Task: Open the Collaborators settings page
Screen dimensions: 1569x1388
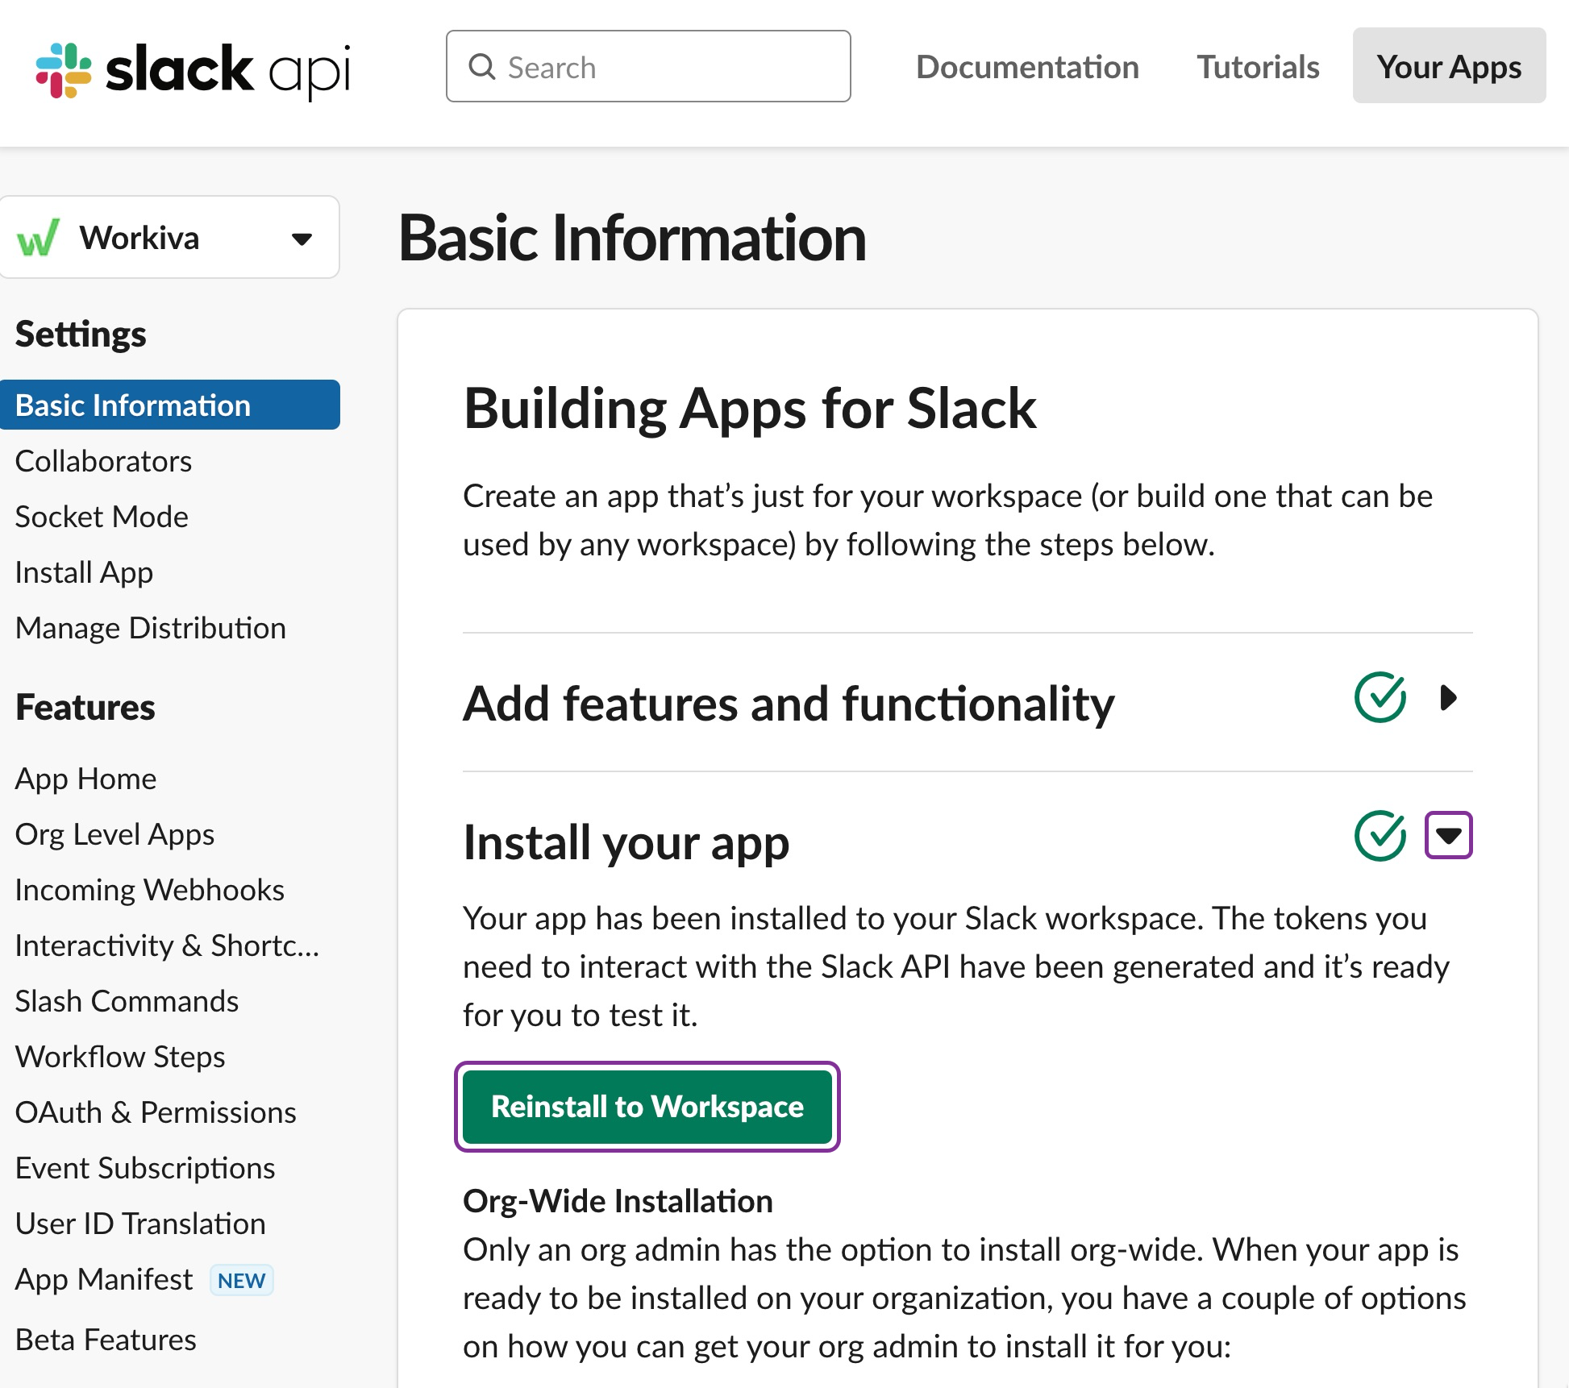Action: [103, 461]
